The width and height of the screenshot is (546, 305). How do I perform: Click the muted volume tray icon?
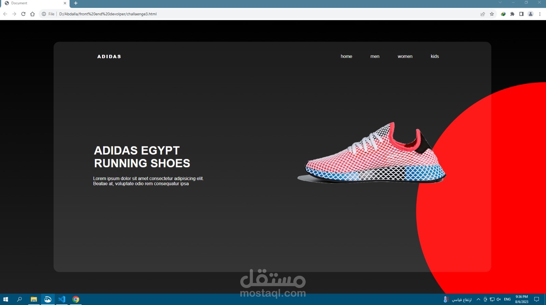499,300
